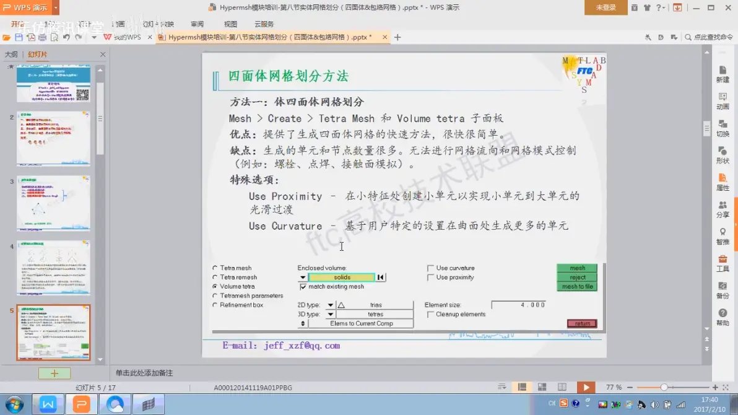Open the help question mark dropdown

tap(661, 7)
